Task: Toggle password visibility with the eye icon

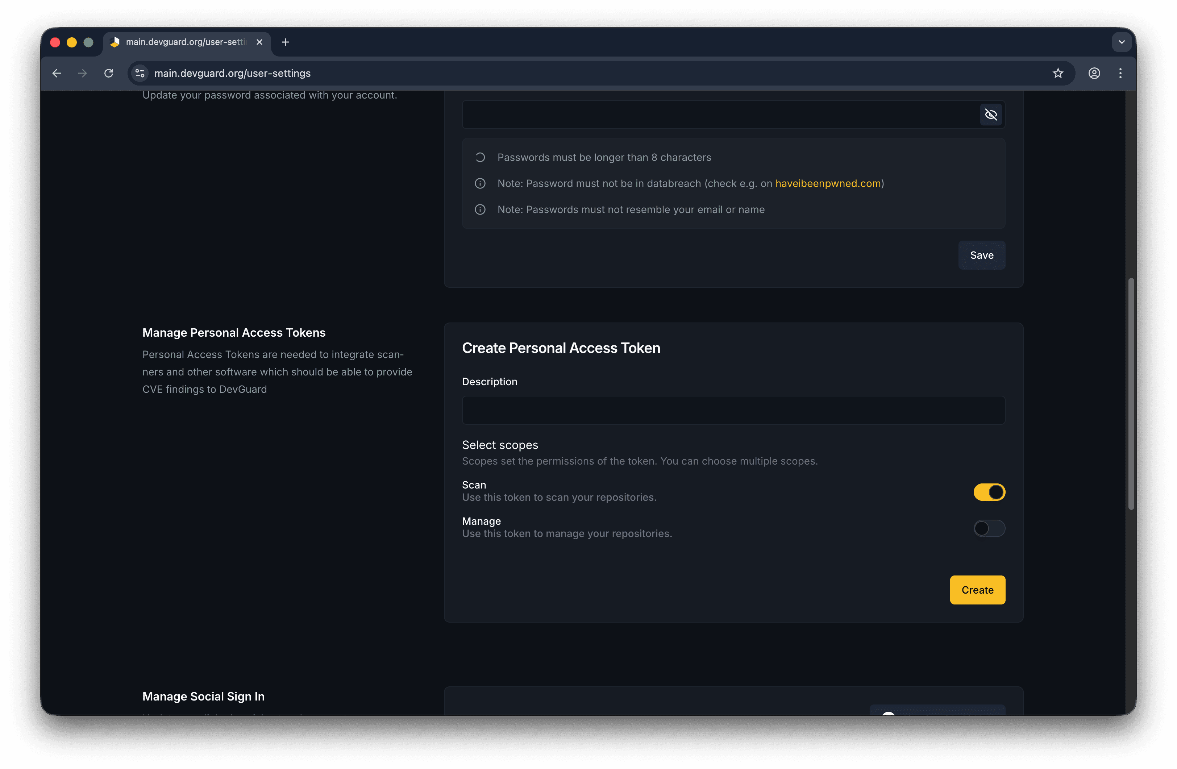Action: click(x=991, y=114)
